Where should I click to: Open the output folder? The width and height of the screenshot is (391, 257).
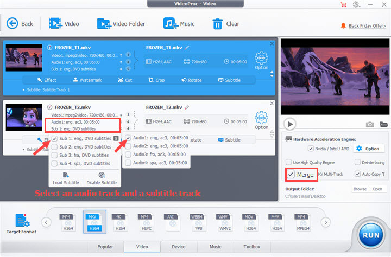point(377,189)
